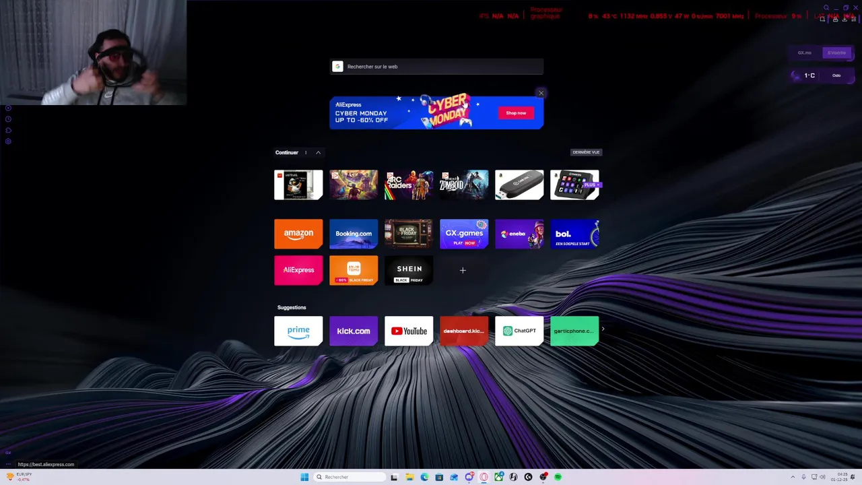The width and height of the screenshot is (862, 485).
Task: Open Opera GX from the taskbar
Action: point(484,477)
